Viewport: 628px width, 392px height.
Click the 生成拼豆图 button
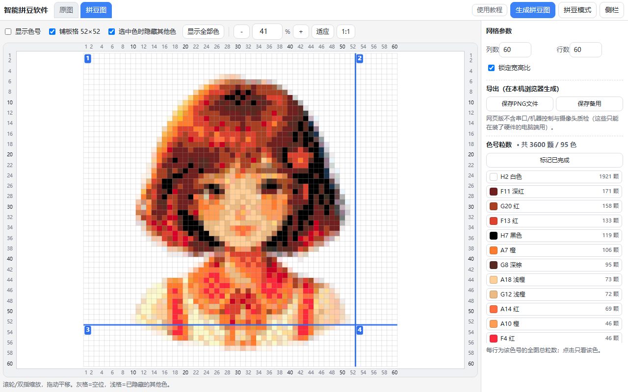(x=533, y=10)
